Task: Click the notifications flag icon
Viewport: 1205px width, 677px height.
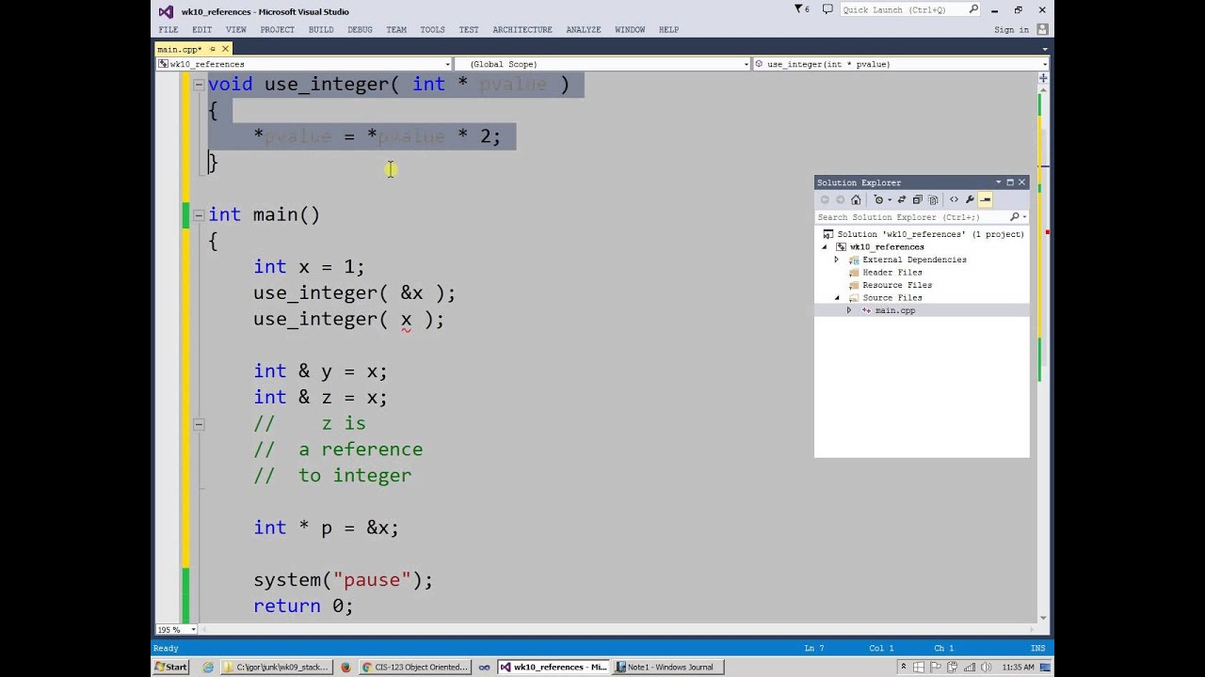Action: click(x=802, y=9)
